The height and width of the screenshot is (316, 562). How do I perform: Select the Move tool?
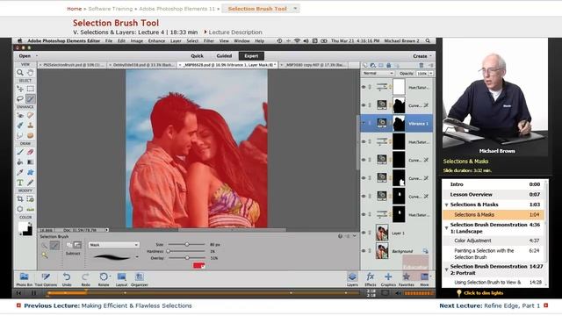coord(20,89)
